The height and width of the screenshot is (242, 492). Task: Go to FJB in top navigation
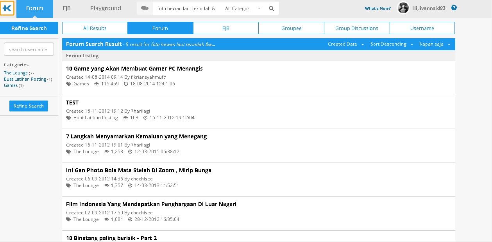tap(67, 8)
